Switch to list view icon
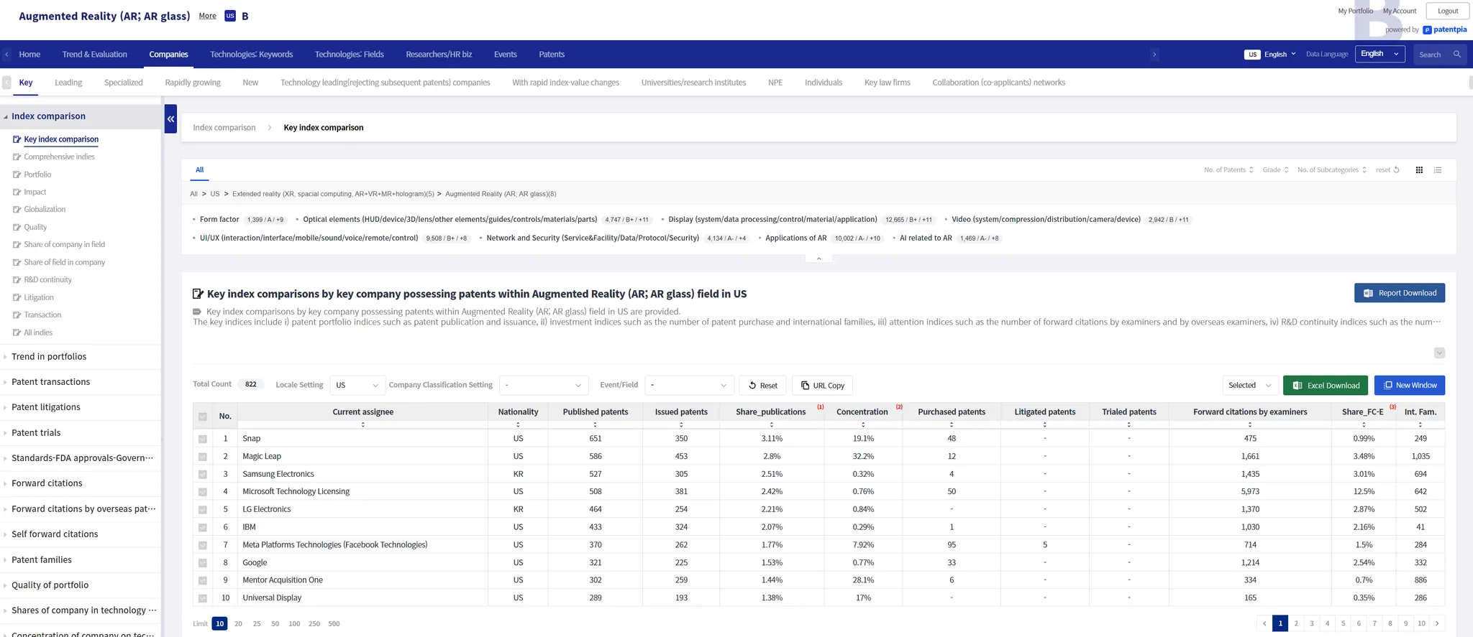Viewport: 1473px width, 637px height. pyautogui.click(x=1438, y=170)
